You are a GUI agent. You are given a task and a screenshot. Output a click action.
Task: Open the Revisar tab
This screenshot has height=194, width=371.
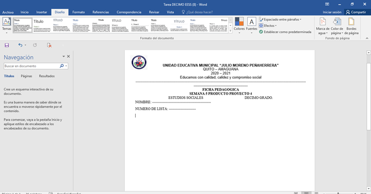154,12
